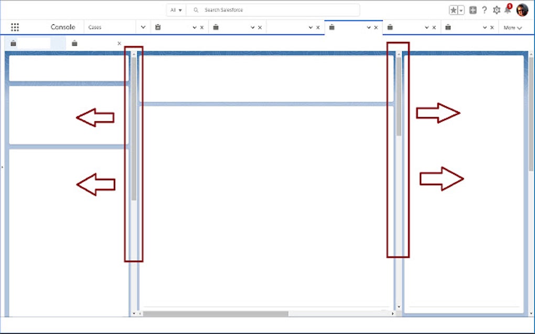Click the Favorites star icon

tap(453, 10)
